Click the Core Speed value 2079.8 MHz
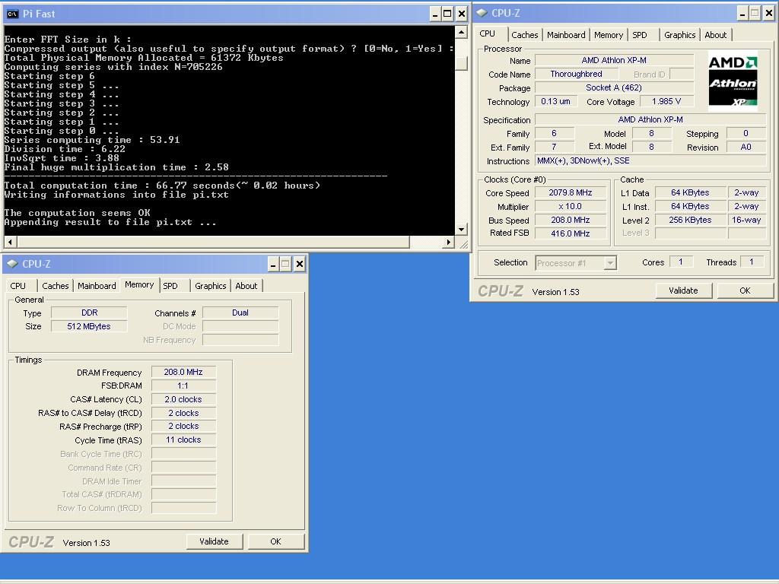The image size is (779, 584). coord(571,192)
